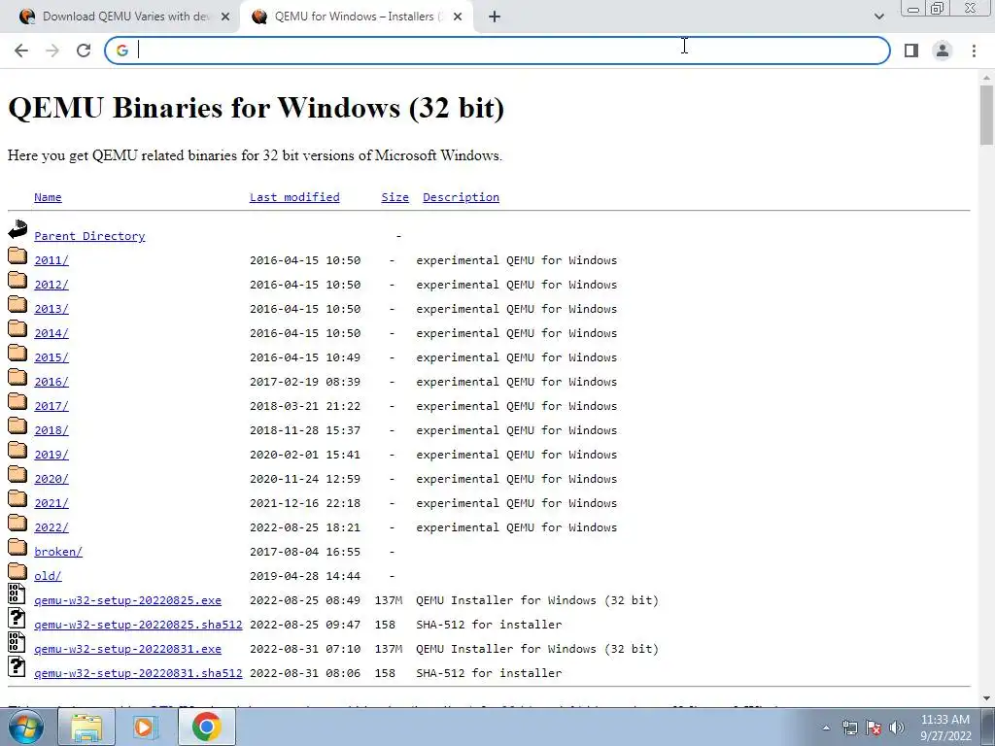Click folder icon next to 2020/

(17, 474)
